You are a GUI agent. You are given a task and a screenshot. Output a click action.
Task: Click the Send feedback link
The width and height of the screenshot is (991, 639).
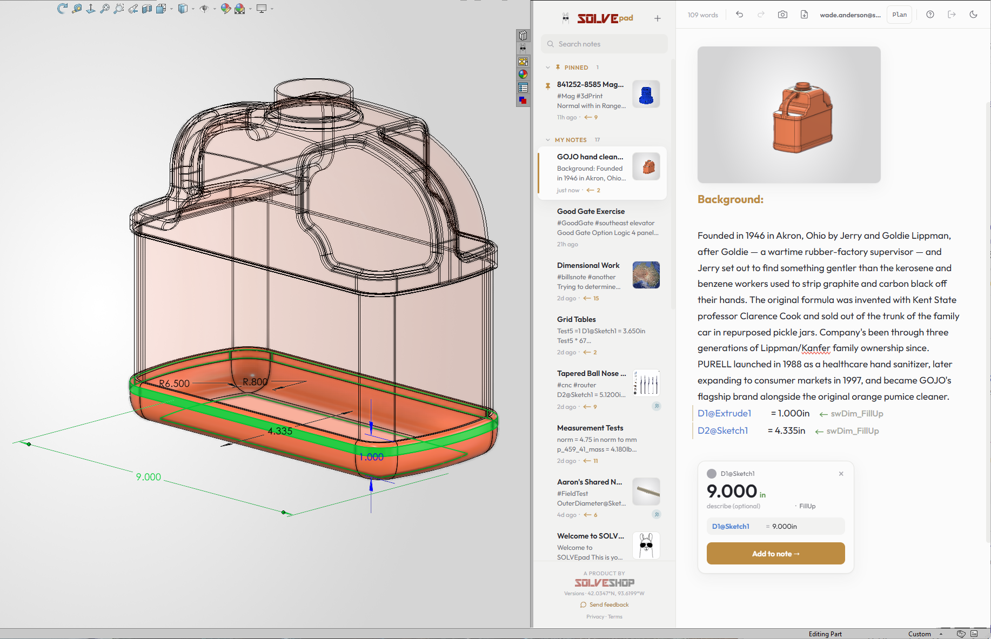click(604, 604)
